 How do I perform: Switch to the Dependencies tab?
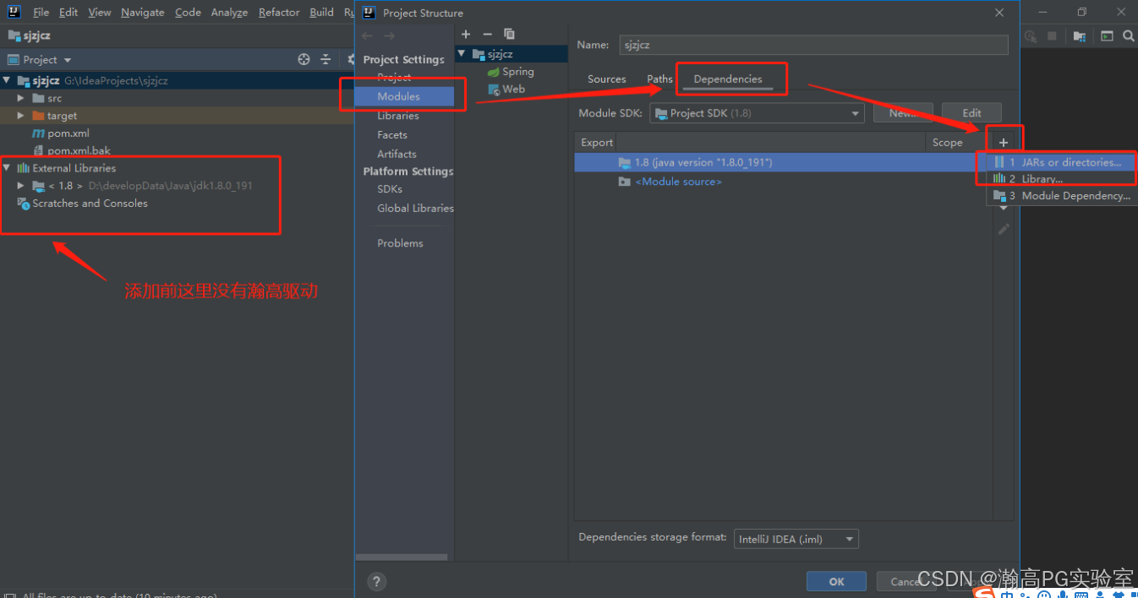coord(728,79)
